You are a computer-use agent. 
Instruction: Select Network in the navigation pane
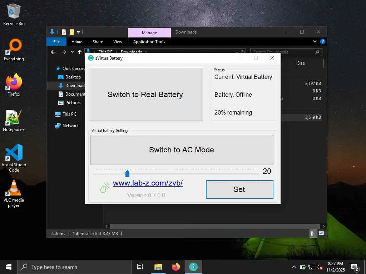67,125
